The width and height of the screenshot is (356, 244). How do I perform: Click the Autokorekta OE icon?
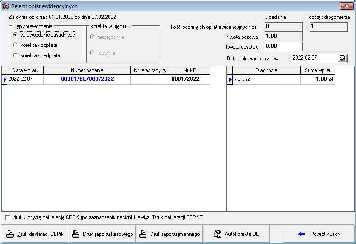tap(218, 234)
